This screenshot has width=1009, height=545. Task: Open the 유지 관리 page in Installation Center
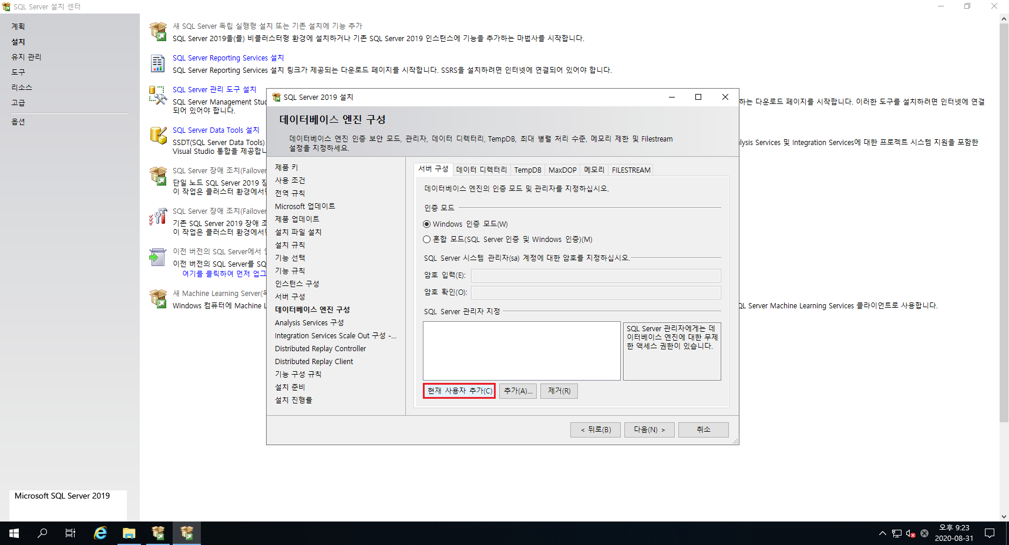[26, 57]
